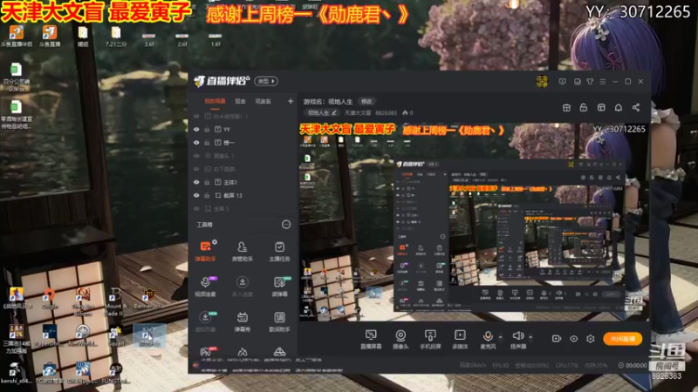Toggle visibility of 榜一 layer
This screenshot has width=698, height=392.
pyautogui.click(x=196, y=143)
